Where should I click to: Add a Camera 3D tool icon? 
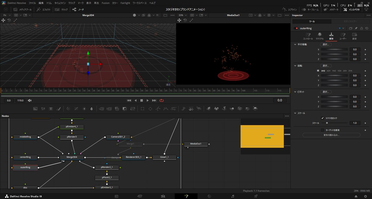coord(240,109)
